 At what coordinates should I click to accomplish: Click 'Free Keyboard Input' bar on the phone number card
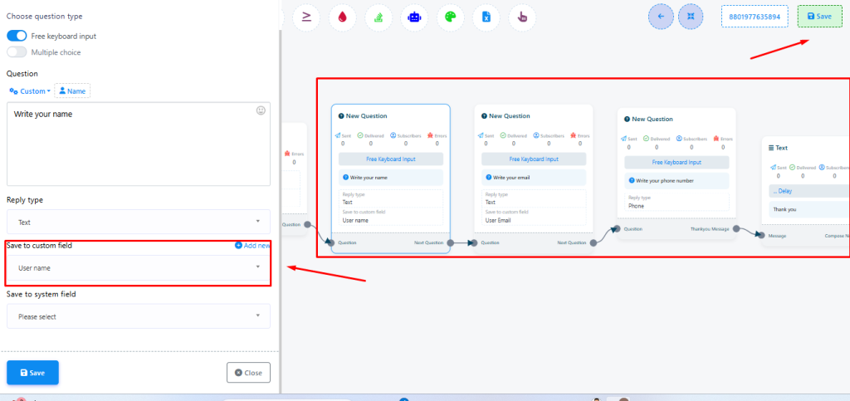click(x=677, y=162)
